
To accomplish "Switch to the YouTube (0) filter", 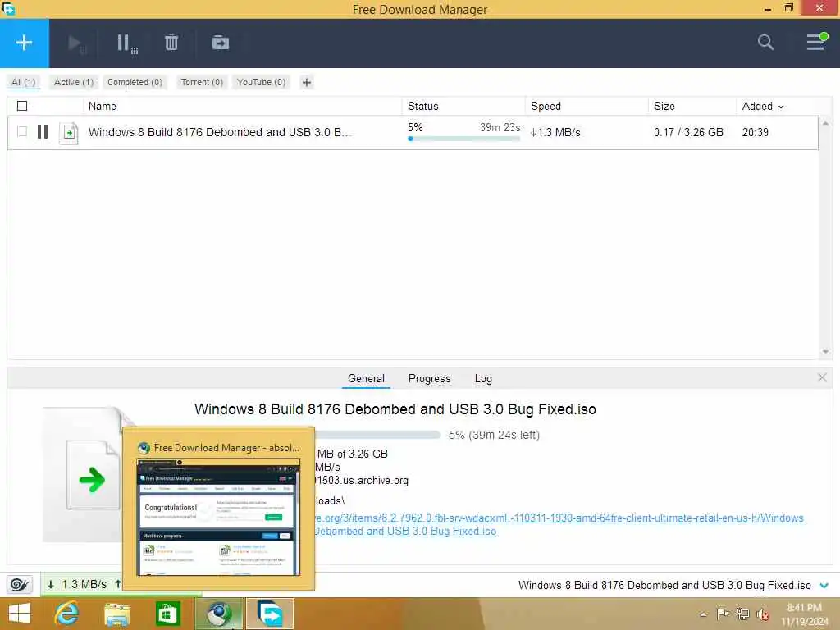I will click(261, 82).
